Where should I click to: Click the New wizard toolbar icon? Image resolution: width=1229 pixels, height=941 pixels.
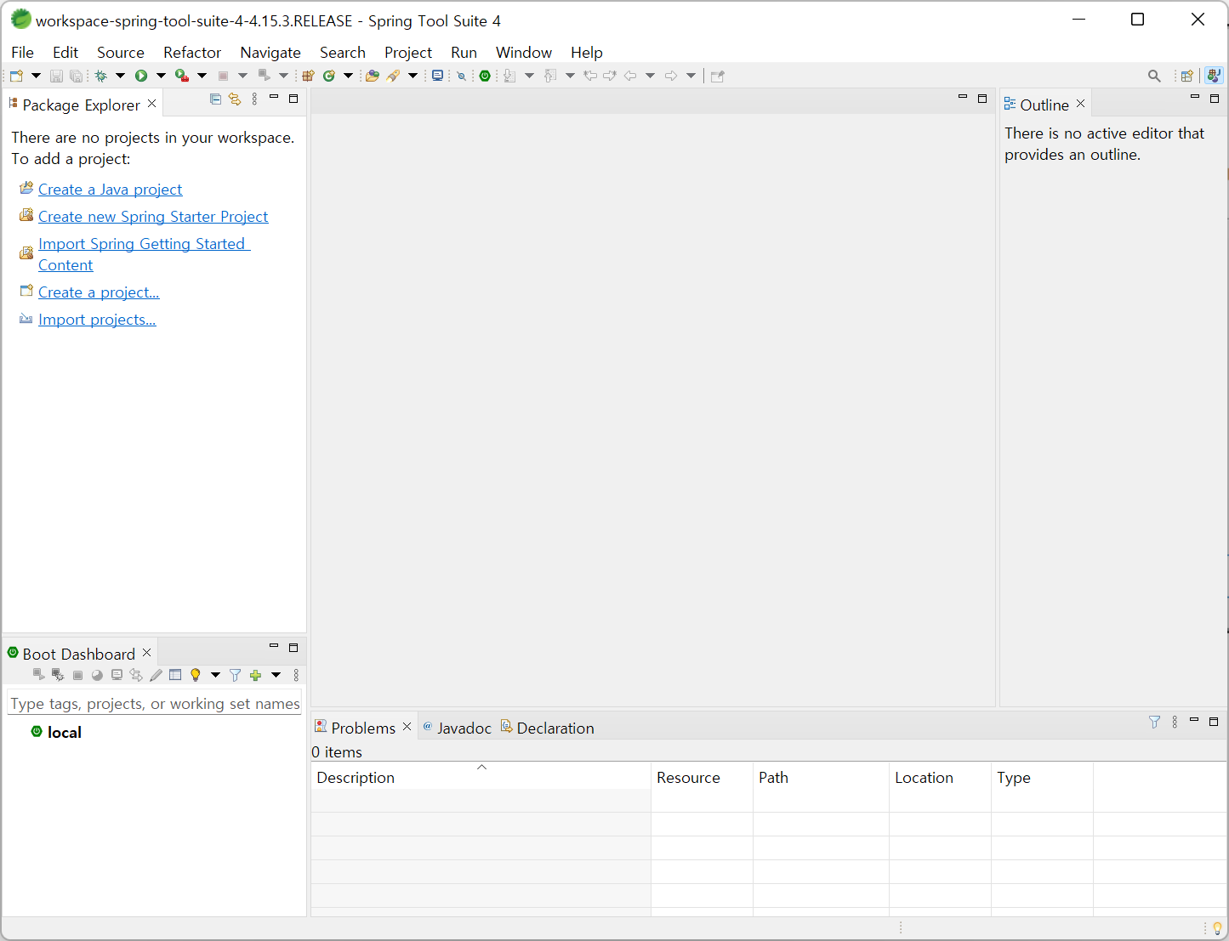pyautogui.click(x=16, y=76)
